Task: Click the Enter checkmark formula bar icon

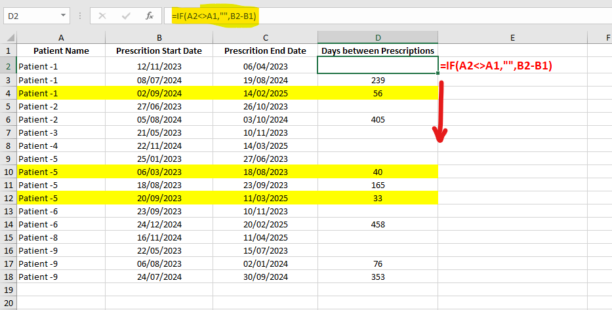Action: coord(126,16)
